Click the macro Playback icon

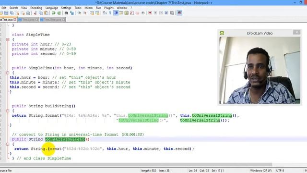tap(161, 13)
